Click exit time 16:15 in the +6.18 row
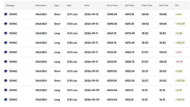The height and width of the screenshot is (107, 190). [162, 90]
